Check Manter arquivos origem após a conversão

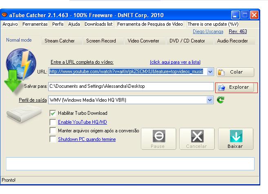click(x=52, y=131)
